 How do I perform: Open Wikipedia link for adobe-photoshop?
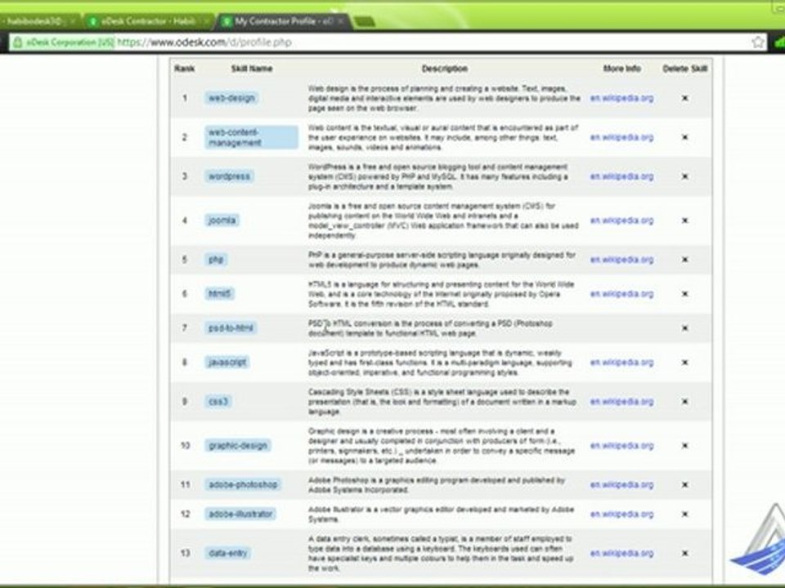pos(621,485)
